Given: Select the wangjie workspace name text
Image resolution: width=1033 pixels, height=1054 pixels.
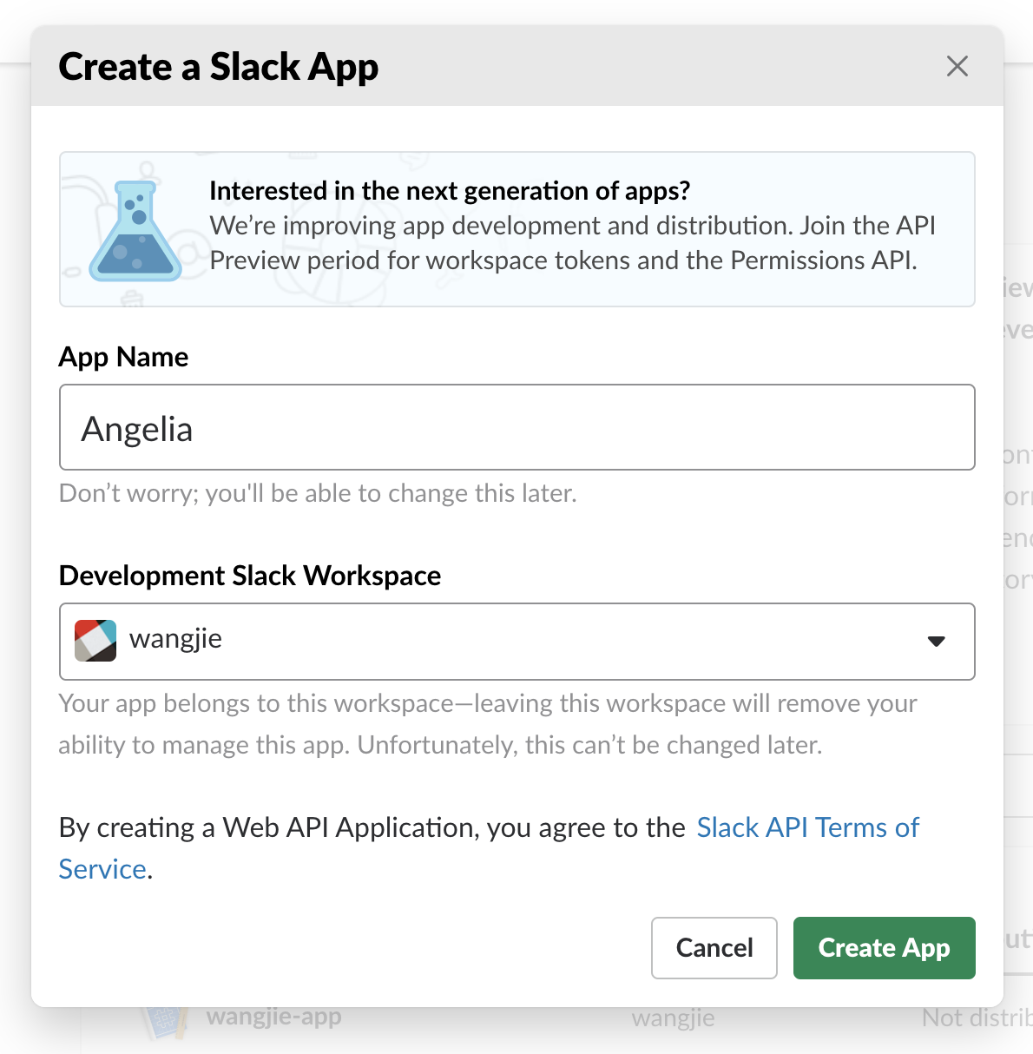Looking at the screenshot, I should click(175, 639).
